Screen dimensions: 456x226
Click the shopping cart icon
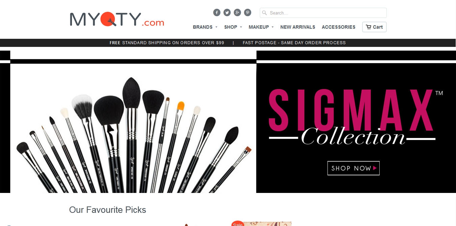[369, 27]
